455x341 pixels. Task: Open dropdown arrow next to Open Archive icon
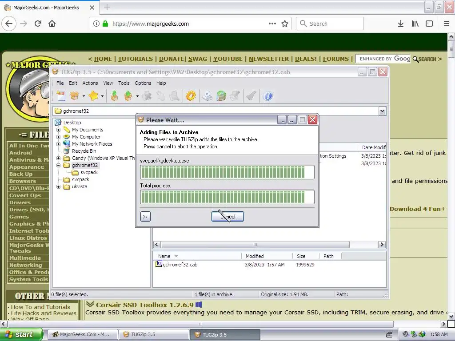pyautogui.click(x=84, y=96)
